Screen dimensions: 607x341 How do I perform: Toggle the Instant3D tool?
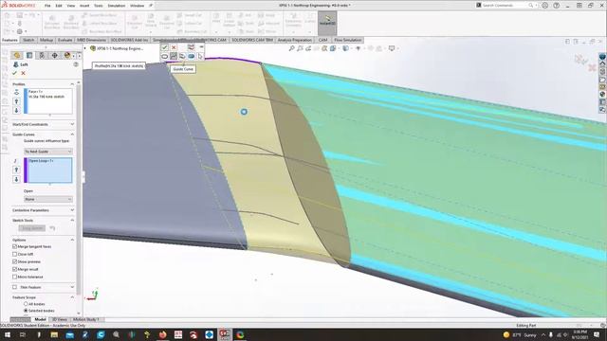[x=327, y=23]
